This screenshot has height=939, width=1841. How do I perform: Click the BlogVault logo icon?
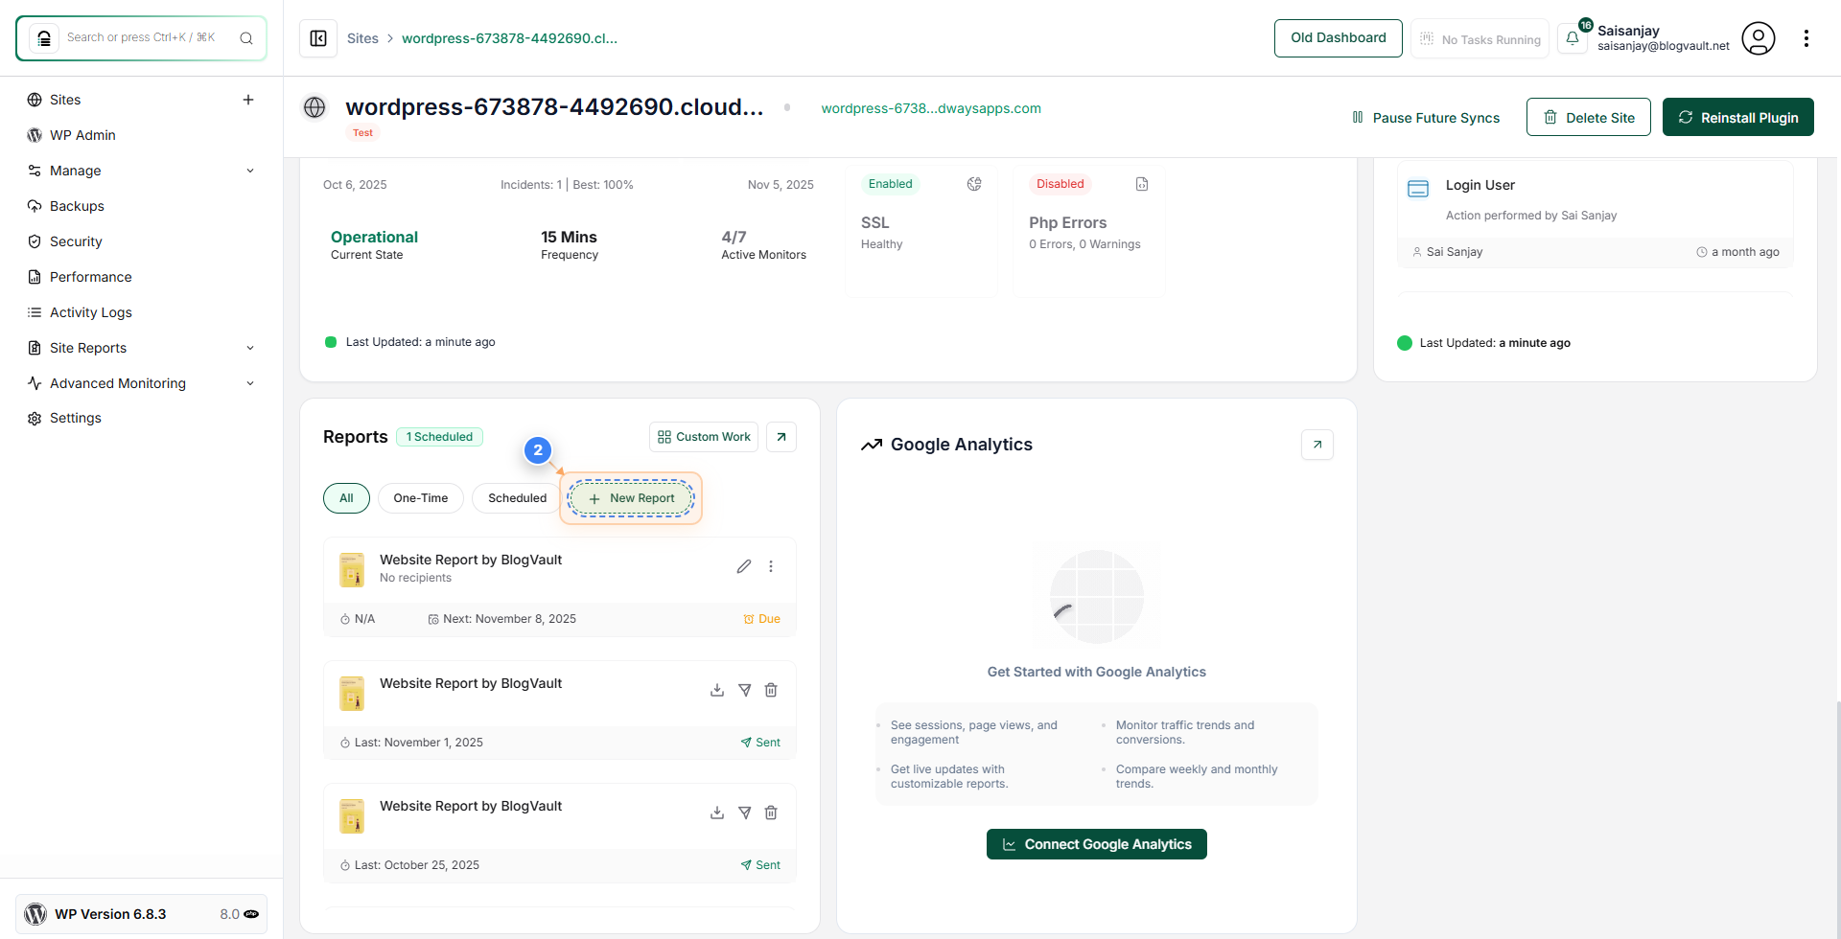click(44, 38)
